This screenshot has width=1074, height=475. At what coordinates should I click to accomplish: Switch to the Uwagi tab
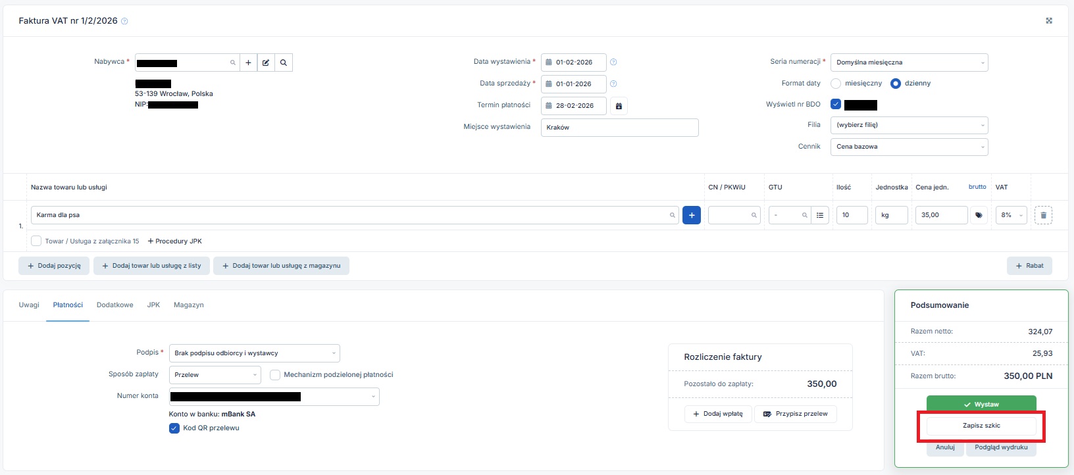click(x=29, y=305)
